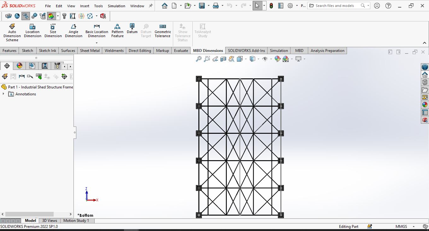Screen dimensions: 429x231
Task: Open the Custom Properties task pane icon
Action: [x=425, y=112]
